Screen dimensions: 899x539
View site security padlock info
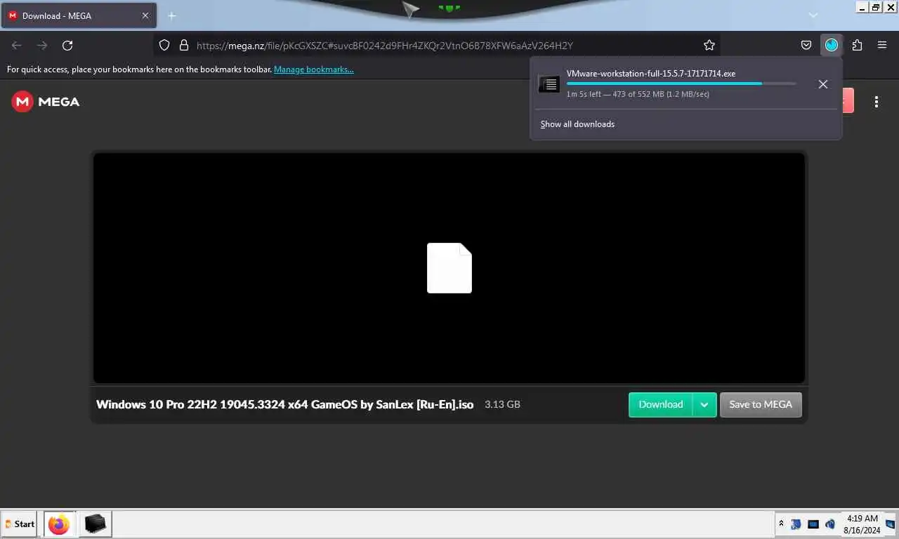pos(184,45)
